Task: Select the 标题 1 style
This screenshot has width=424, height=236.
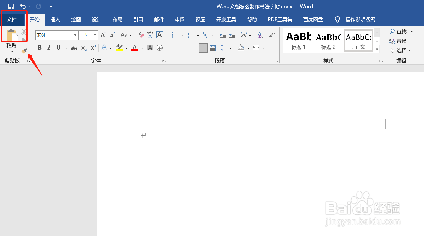Action: click(298, 41)
